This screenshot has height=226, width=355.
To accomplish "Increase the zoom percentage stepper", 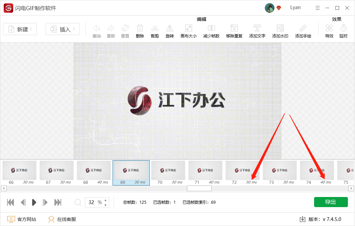I will tap(105, 200).
